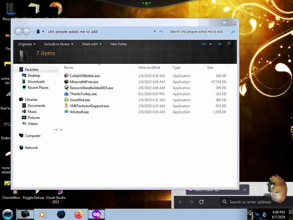
Task: Select the ThanksTurkey.exe file icon
Action: coord(66,94)
